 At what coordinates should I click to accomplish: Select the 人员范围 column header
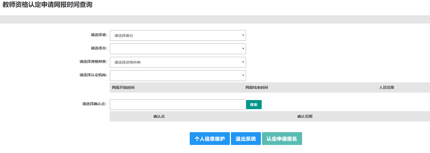386,87
